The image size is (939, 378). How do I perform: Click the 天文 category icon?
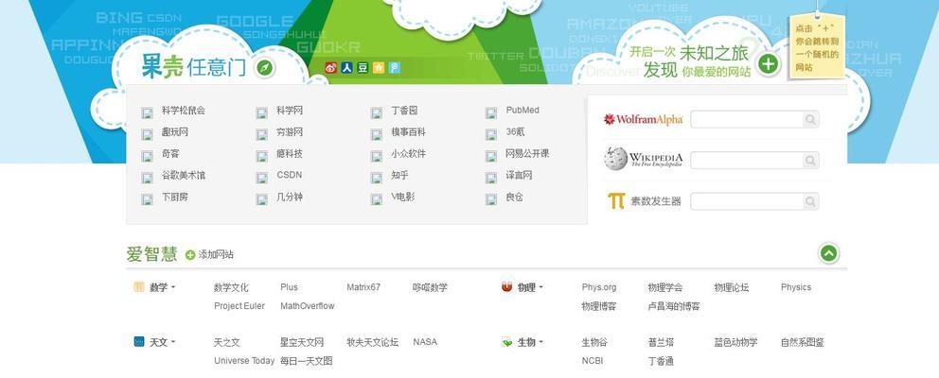point(139,342)
